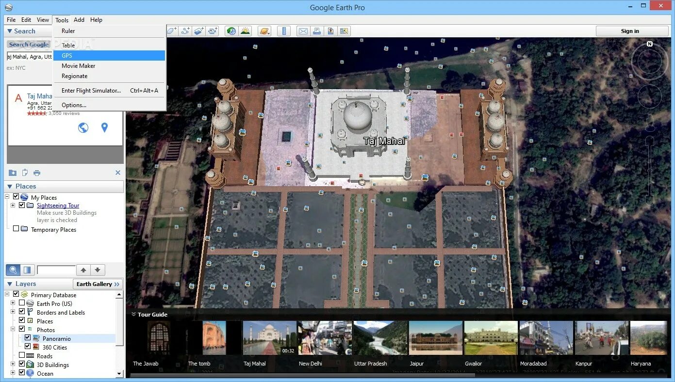The image size is (675, 382).
Task: Move item down with the down arrow
Action: click(98, 270)
